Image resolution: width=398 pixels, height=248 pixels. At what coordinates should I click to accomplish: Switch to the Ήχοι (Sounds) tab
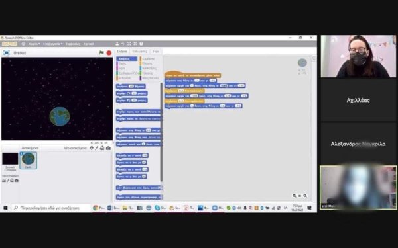click(x=156, y=52)
